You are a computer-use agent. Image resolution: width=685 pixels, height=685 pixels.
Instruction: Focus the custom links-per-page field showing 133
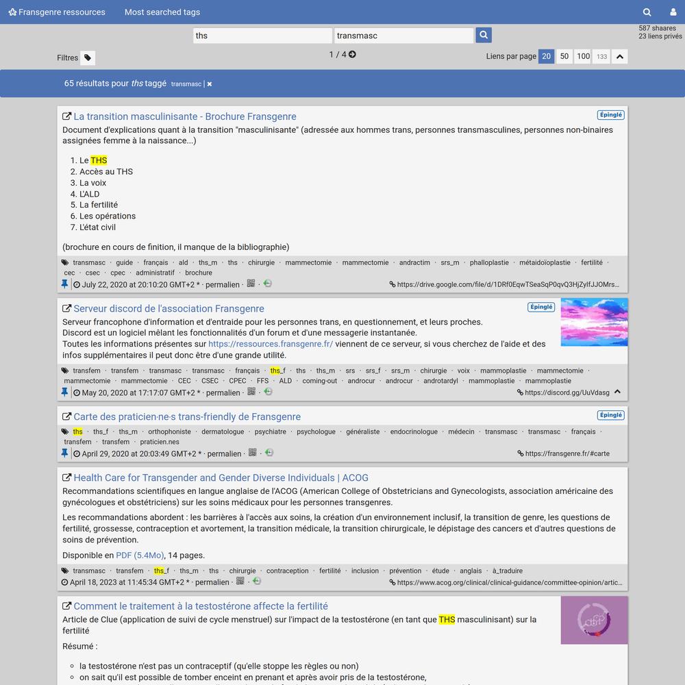601,56
